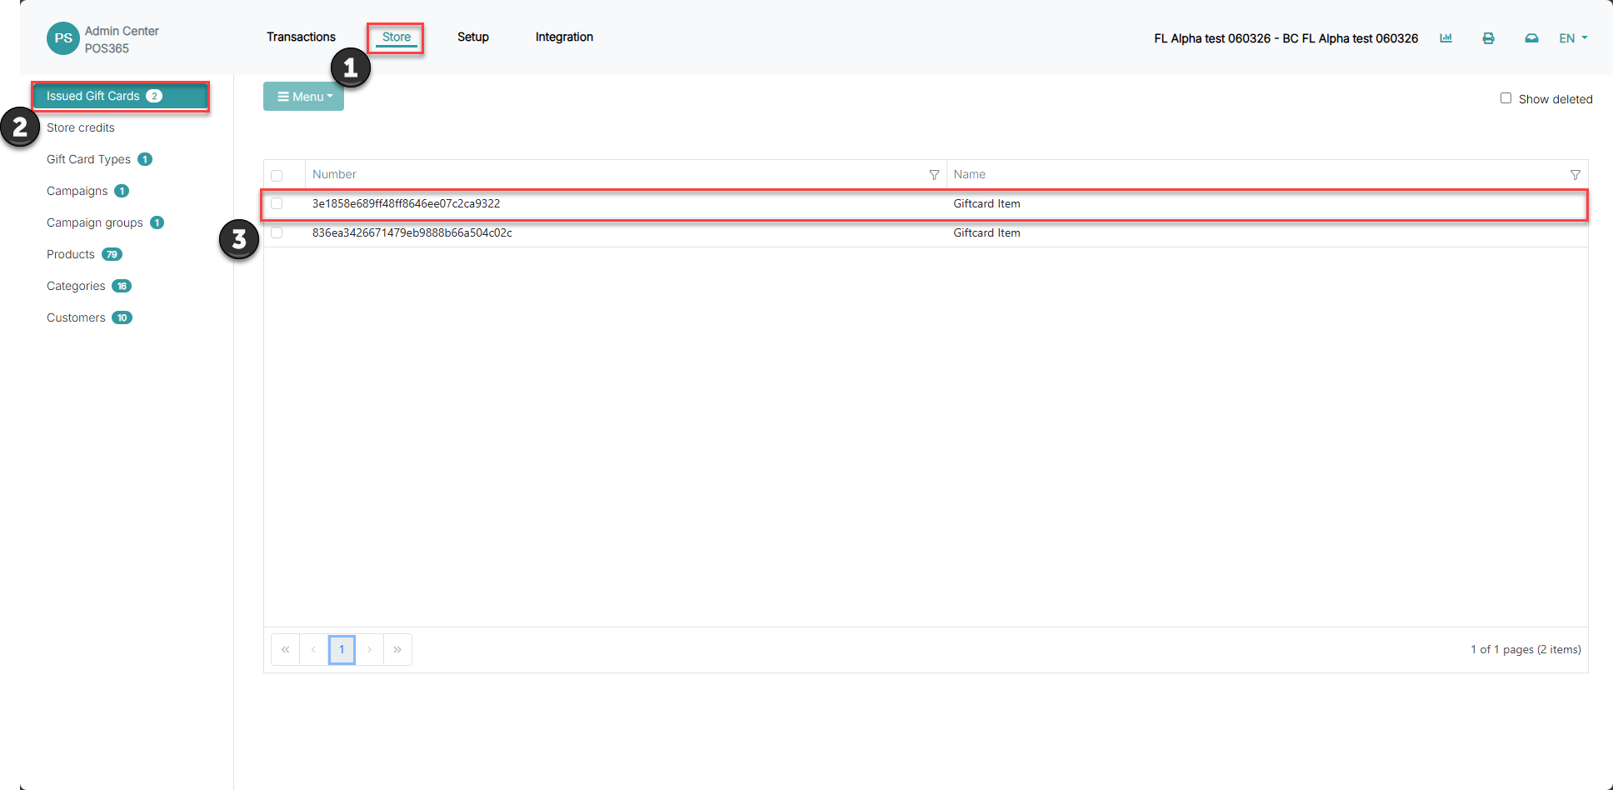Open Gift Card Types in sidebar
This screenshot has height=790, width=1613.
click(x=99, y=159)
